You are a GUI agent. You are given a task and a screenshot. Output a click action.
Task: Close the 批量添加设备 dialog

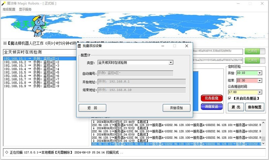(x=187, y=46)
